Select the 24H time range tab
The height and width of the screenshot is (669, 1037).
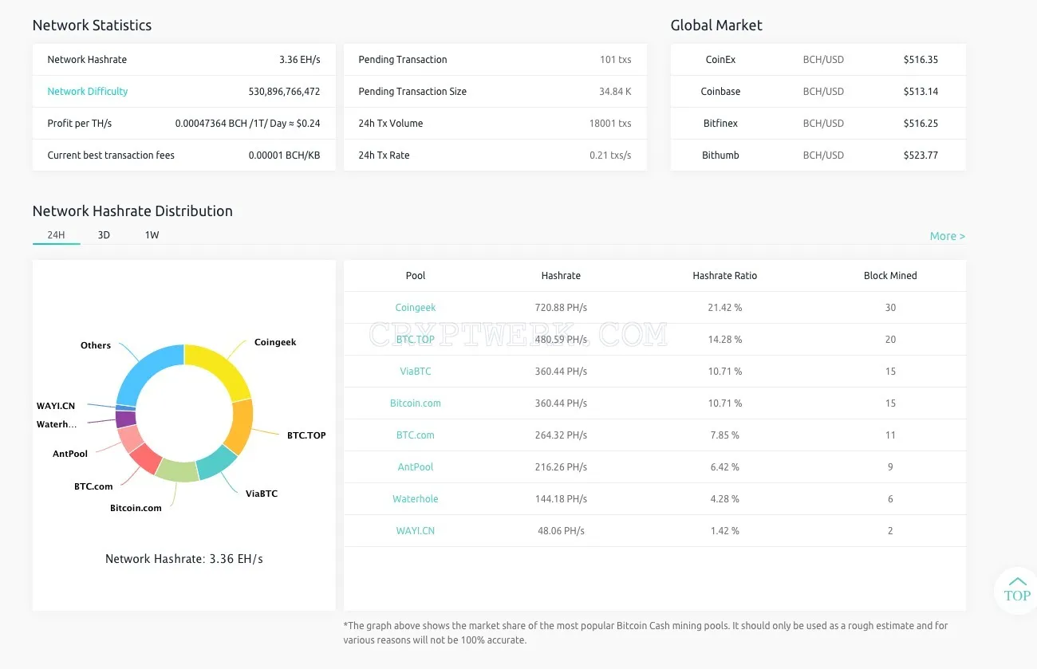(56, 235)
